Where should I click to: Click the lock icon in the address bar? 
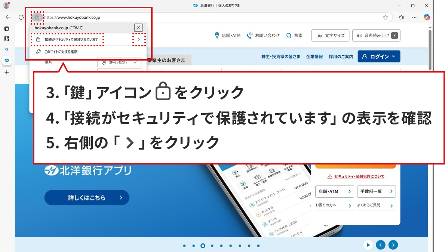[x=37, y=17]
